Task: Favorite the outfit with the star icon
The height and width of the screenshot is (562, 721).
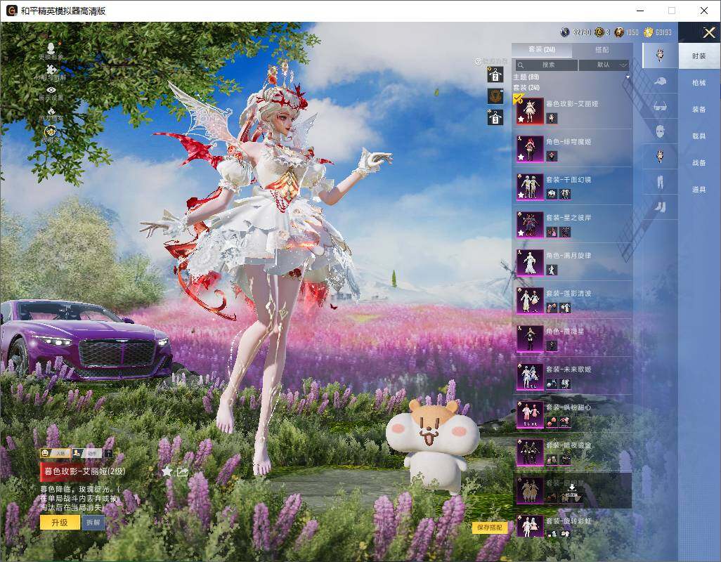Action: (x=167, y=471)
